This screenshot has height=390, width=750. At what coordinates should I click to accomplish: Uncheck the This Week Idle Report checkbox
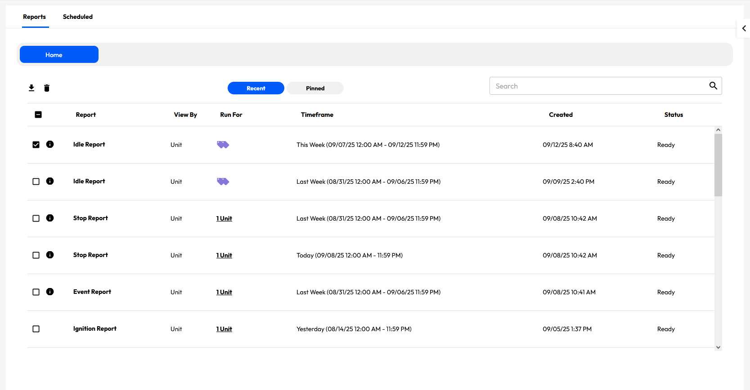36,145
